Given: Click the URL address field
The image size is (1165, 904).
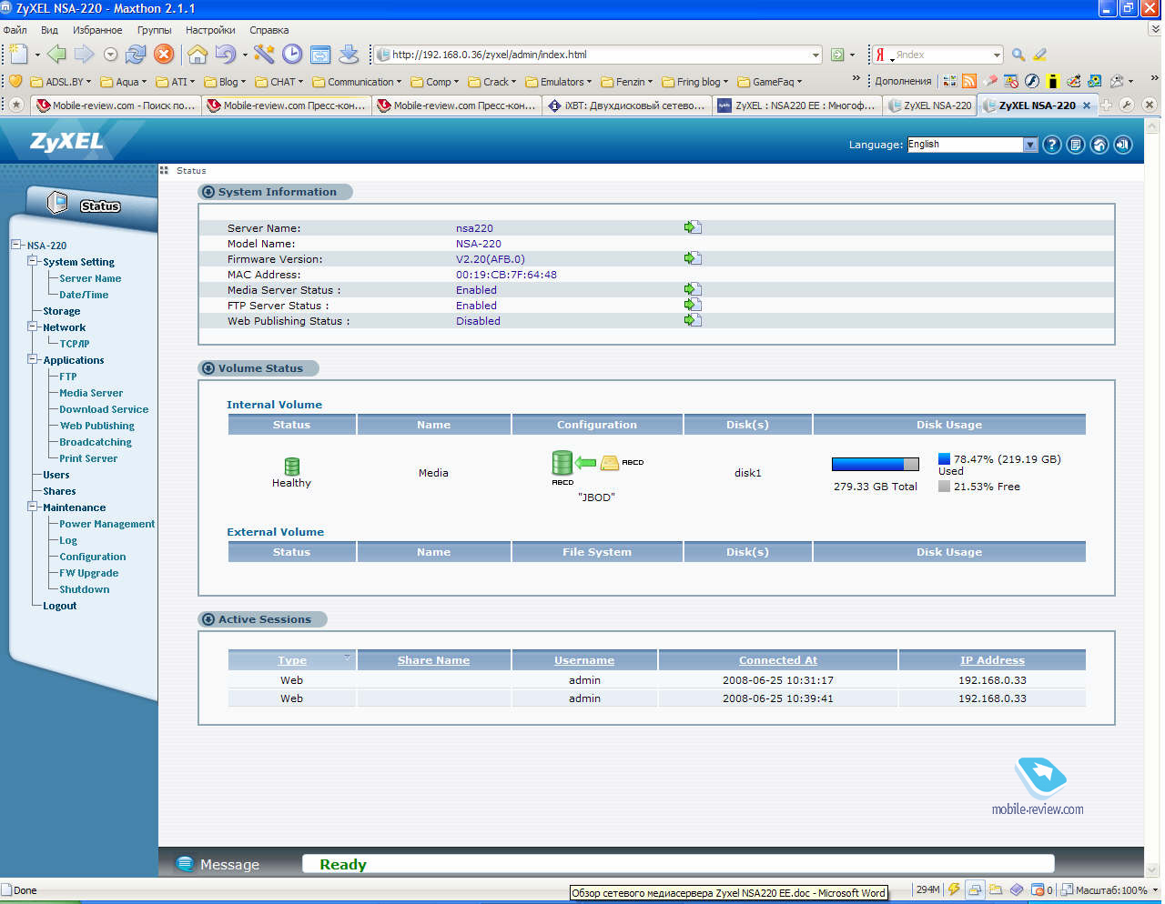Looking at the screenshot, I should click(600, 55).
